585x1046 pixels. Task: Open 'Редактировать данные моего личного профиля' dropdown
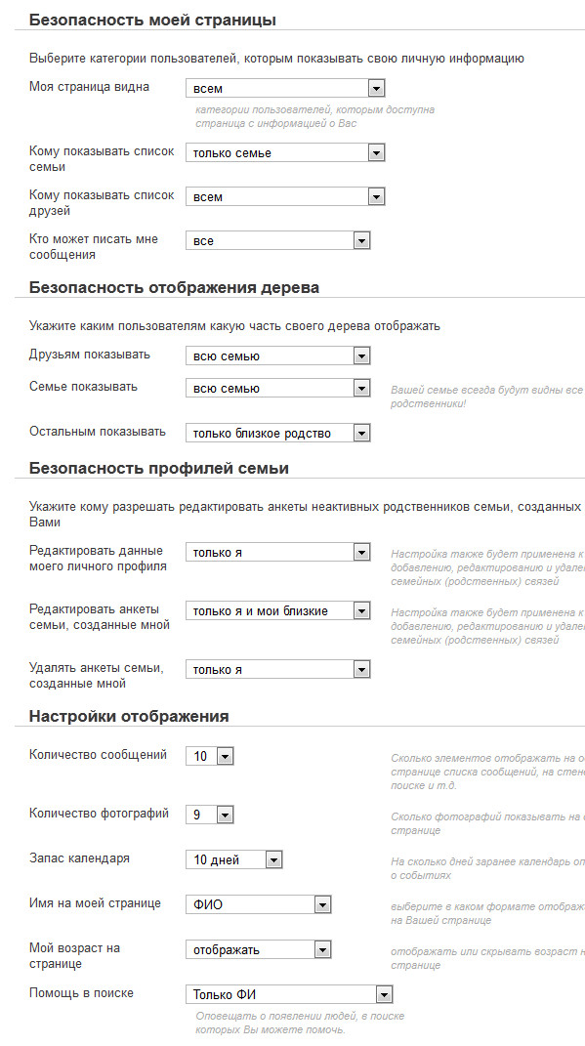point(278,553)
